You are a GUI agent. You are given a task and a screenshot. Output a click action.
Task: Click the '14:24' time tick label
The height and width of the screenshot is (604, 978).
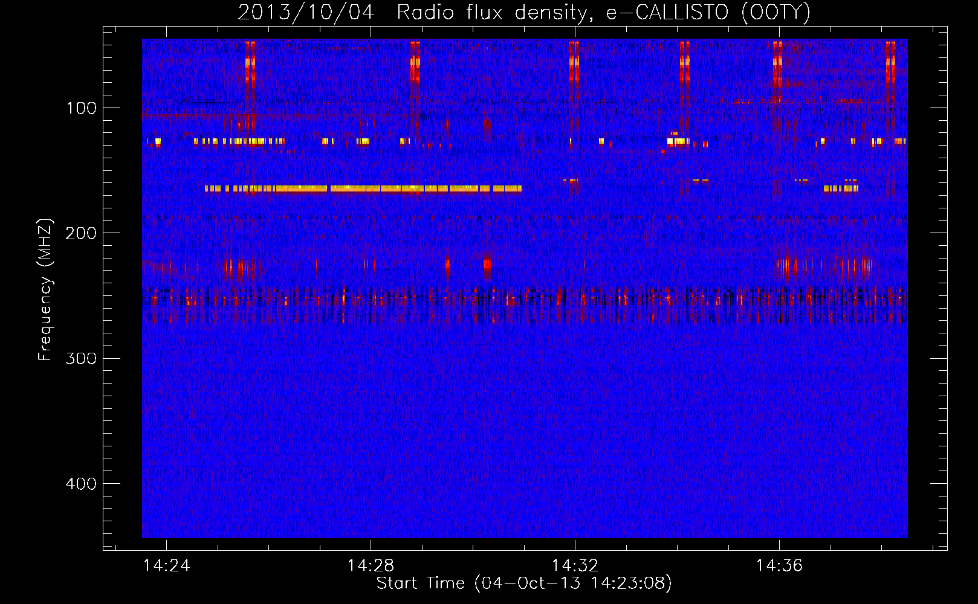(166, 565)
